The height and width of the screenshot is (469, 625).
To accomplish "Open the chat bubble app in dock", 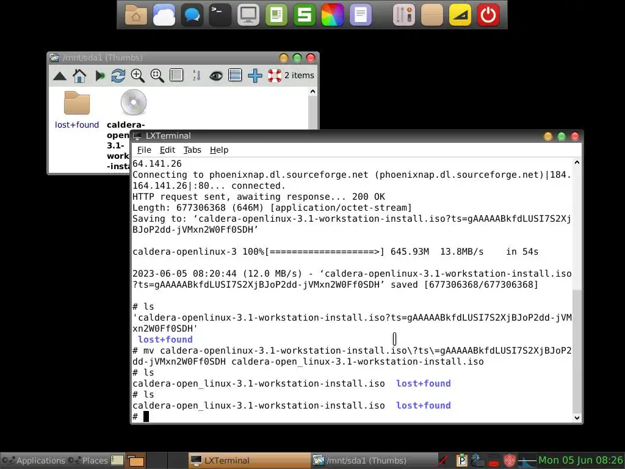I will click(x=192, y=15).
